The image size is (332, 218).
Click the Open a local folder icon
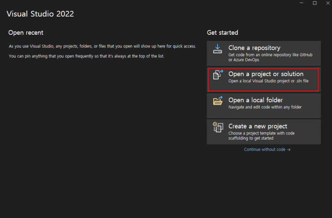(x=218, y=101)
